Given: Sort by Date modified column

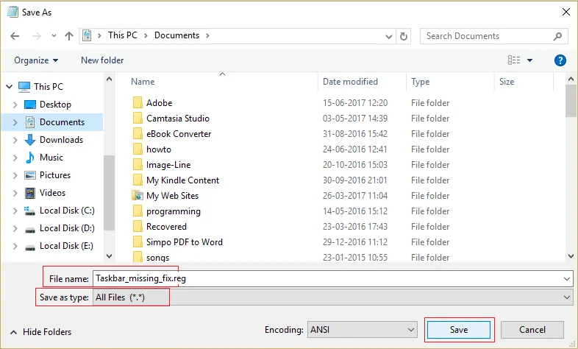Looking at the screenshot, I should click(350, 82).
